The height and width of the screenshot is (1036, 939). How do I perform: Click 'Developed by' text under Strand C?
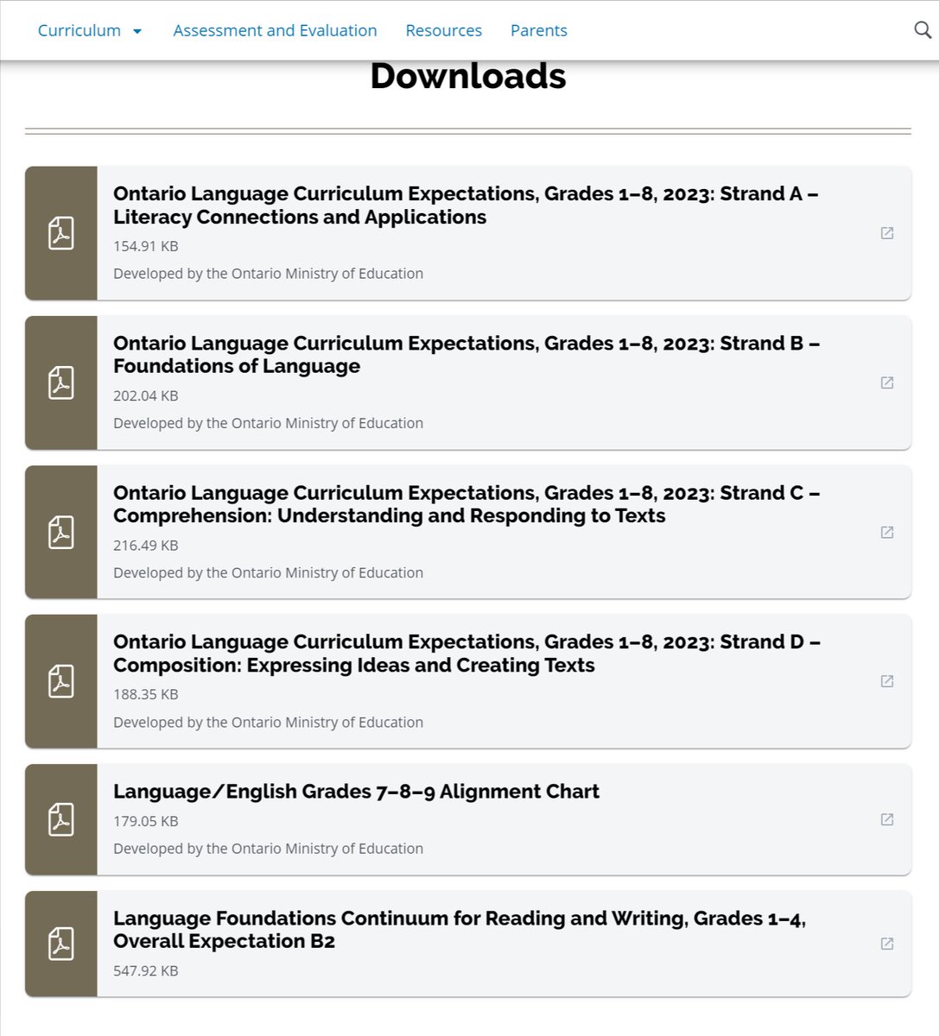point(268,572)
